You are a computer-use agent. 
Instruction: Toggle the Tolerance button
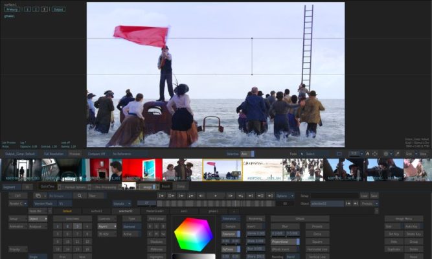pyautogui.click(x=229, y=233)
